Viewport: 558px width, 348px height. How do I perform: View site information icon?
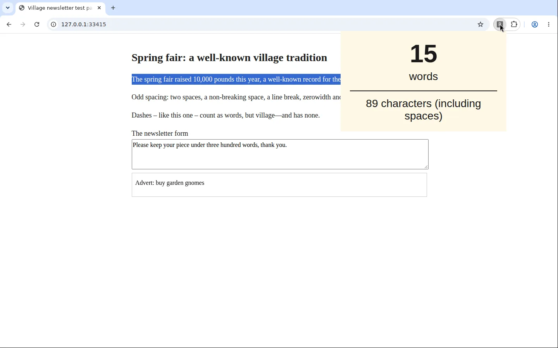53,25
